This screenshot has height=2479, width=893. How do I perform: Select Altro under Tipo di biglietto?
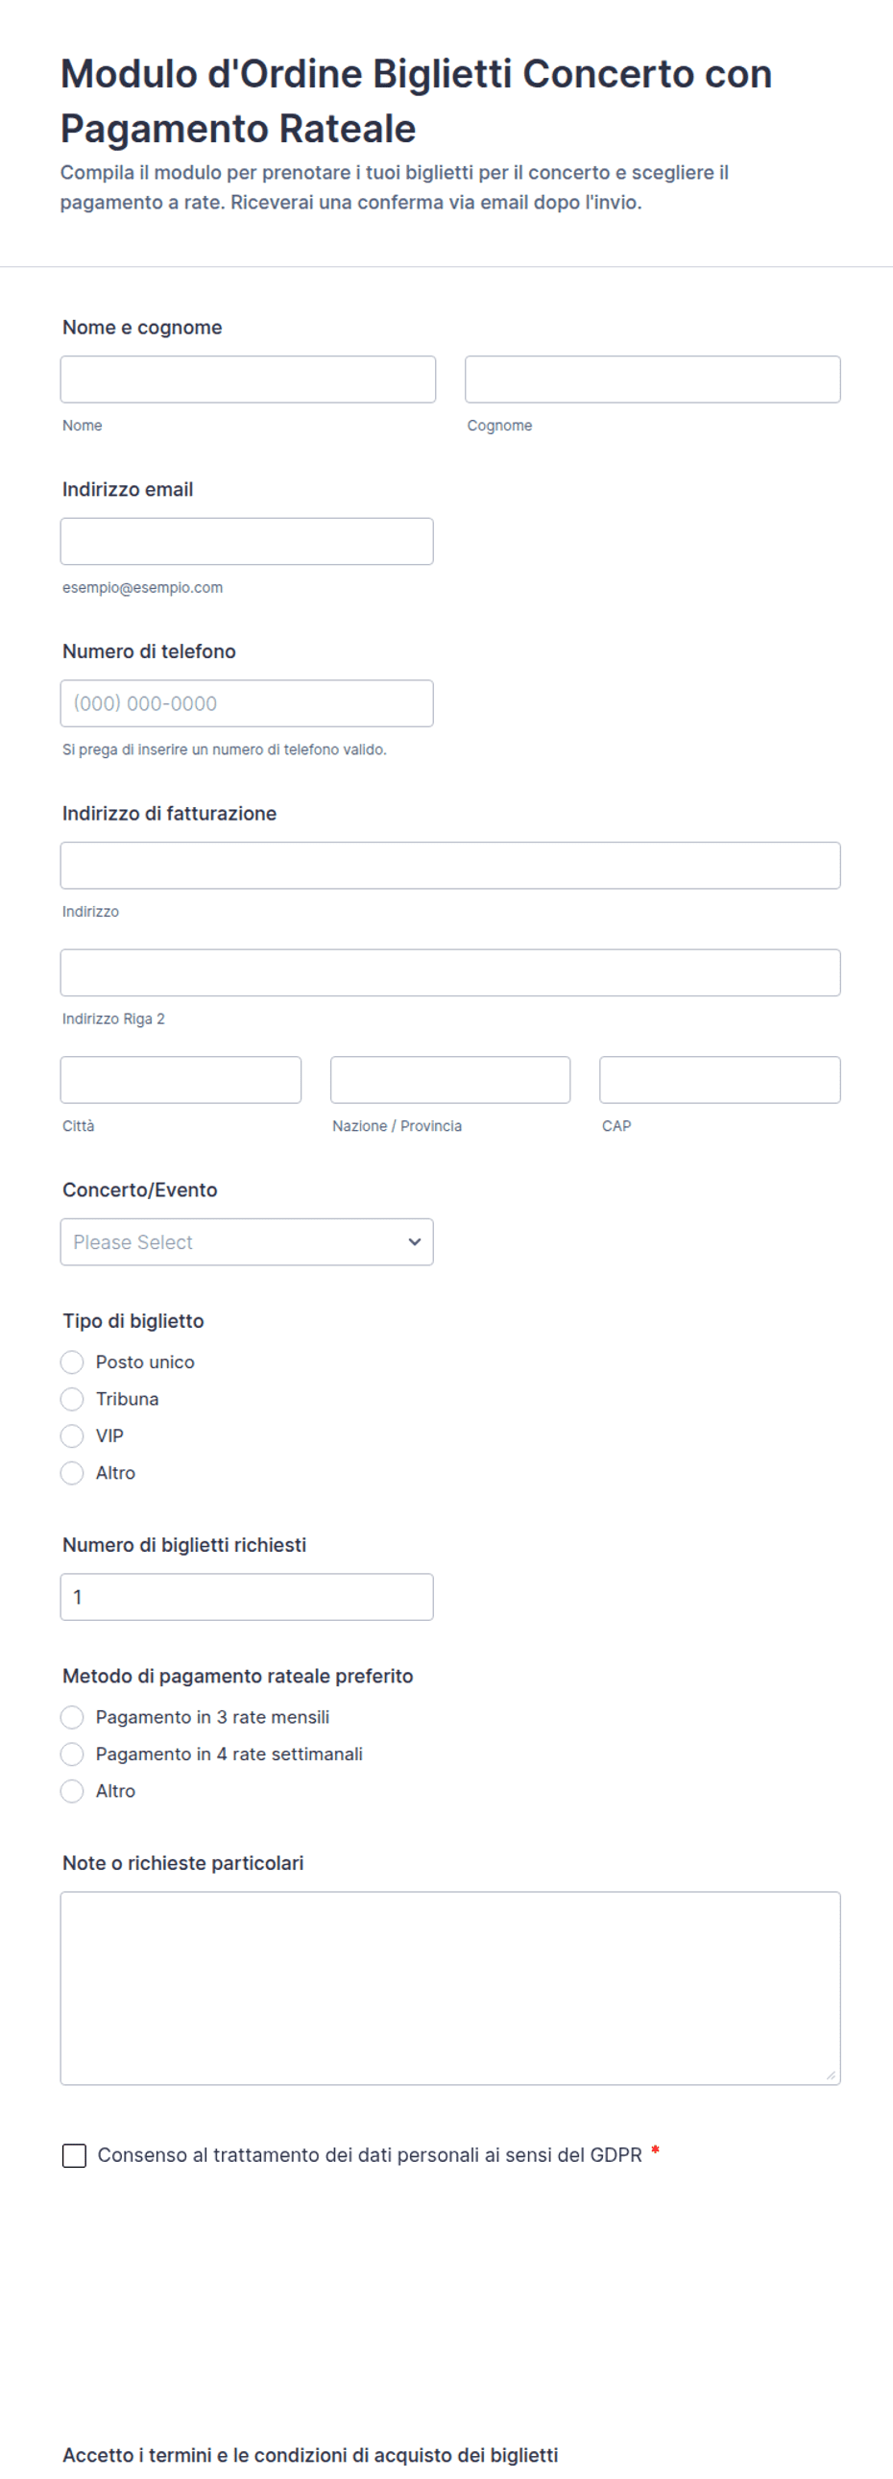[72, 1472]
